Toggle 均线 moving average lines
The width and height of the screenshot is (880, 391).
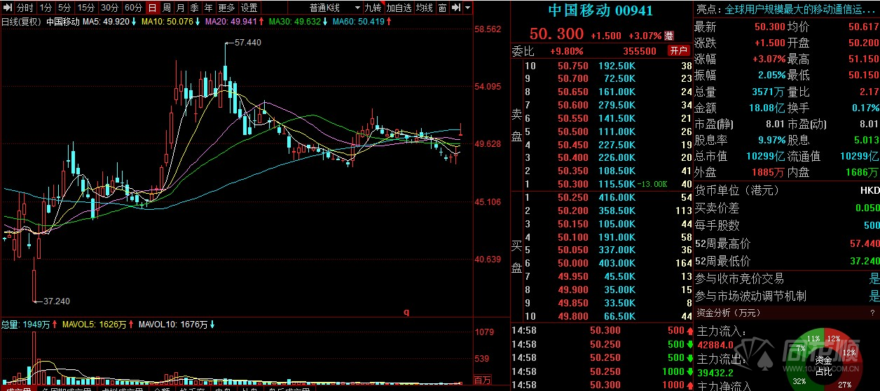[x=425, y=8]
